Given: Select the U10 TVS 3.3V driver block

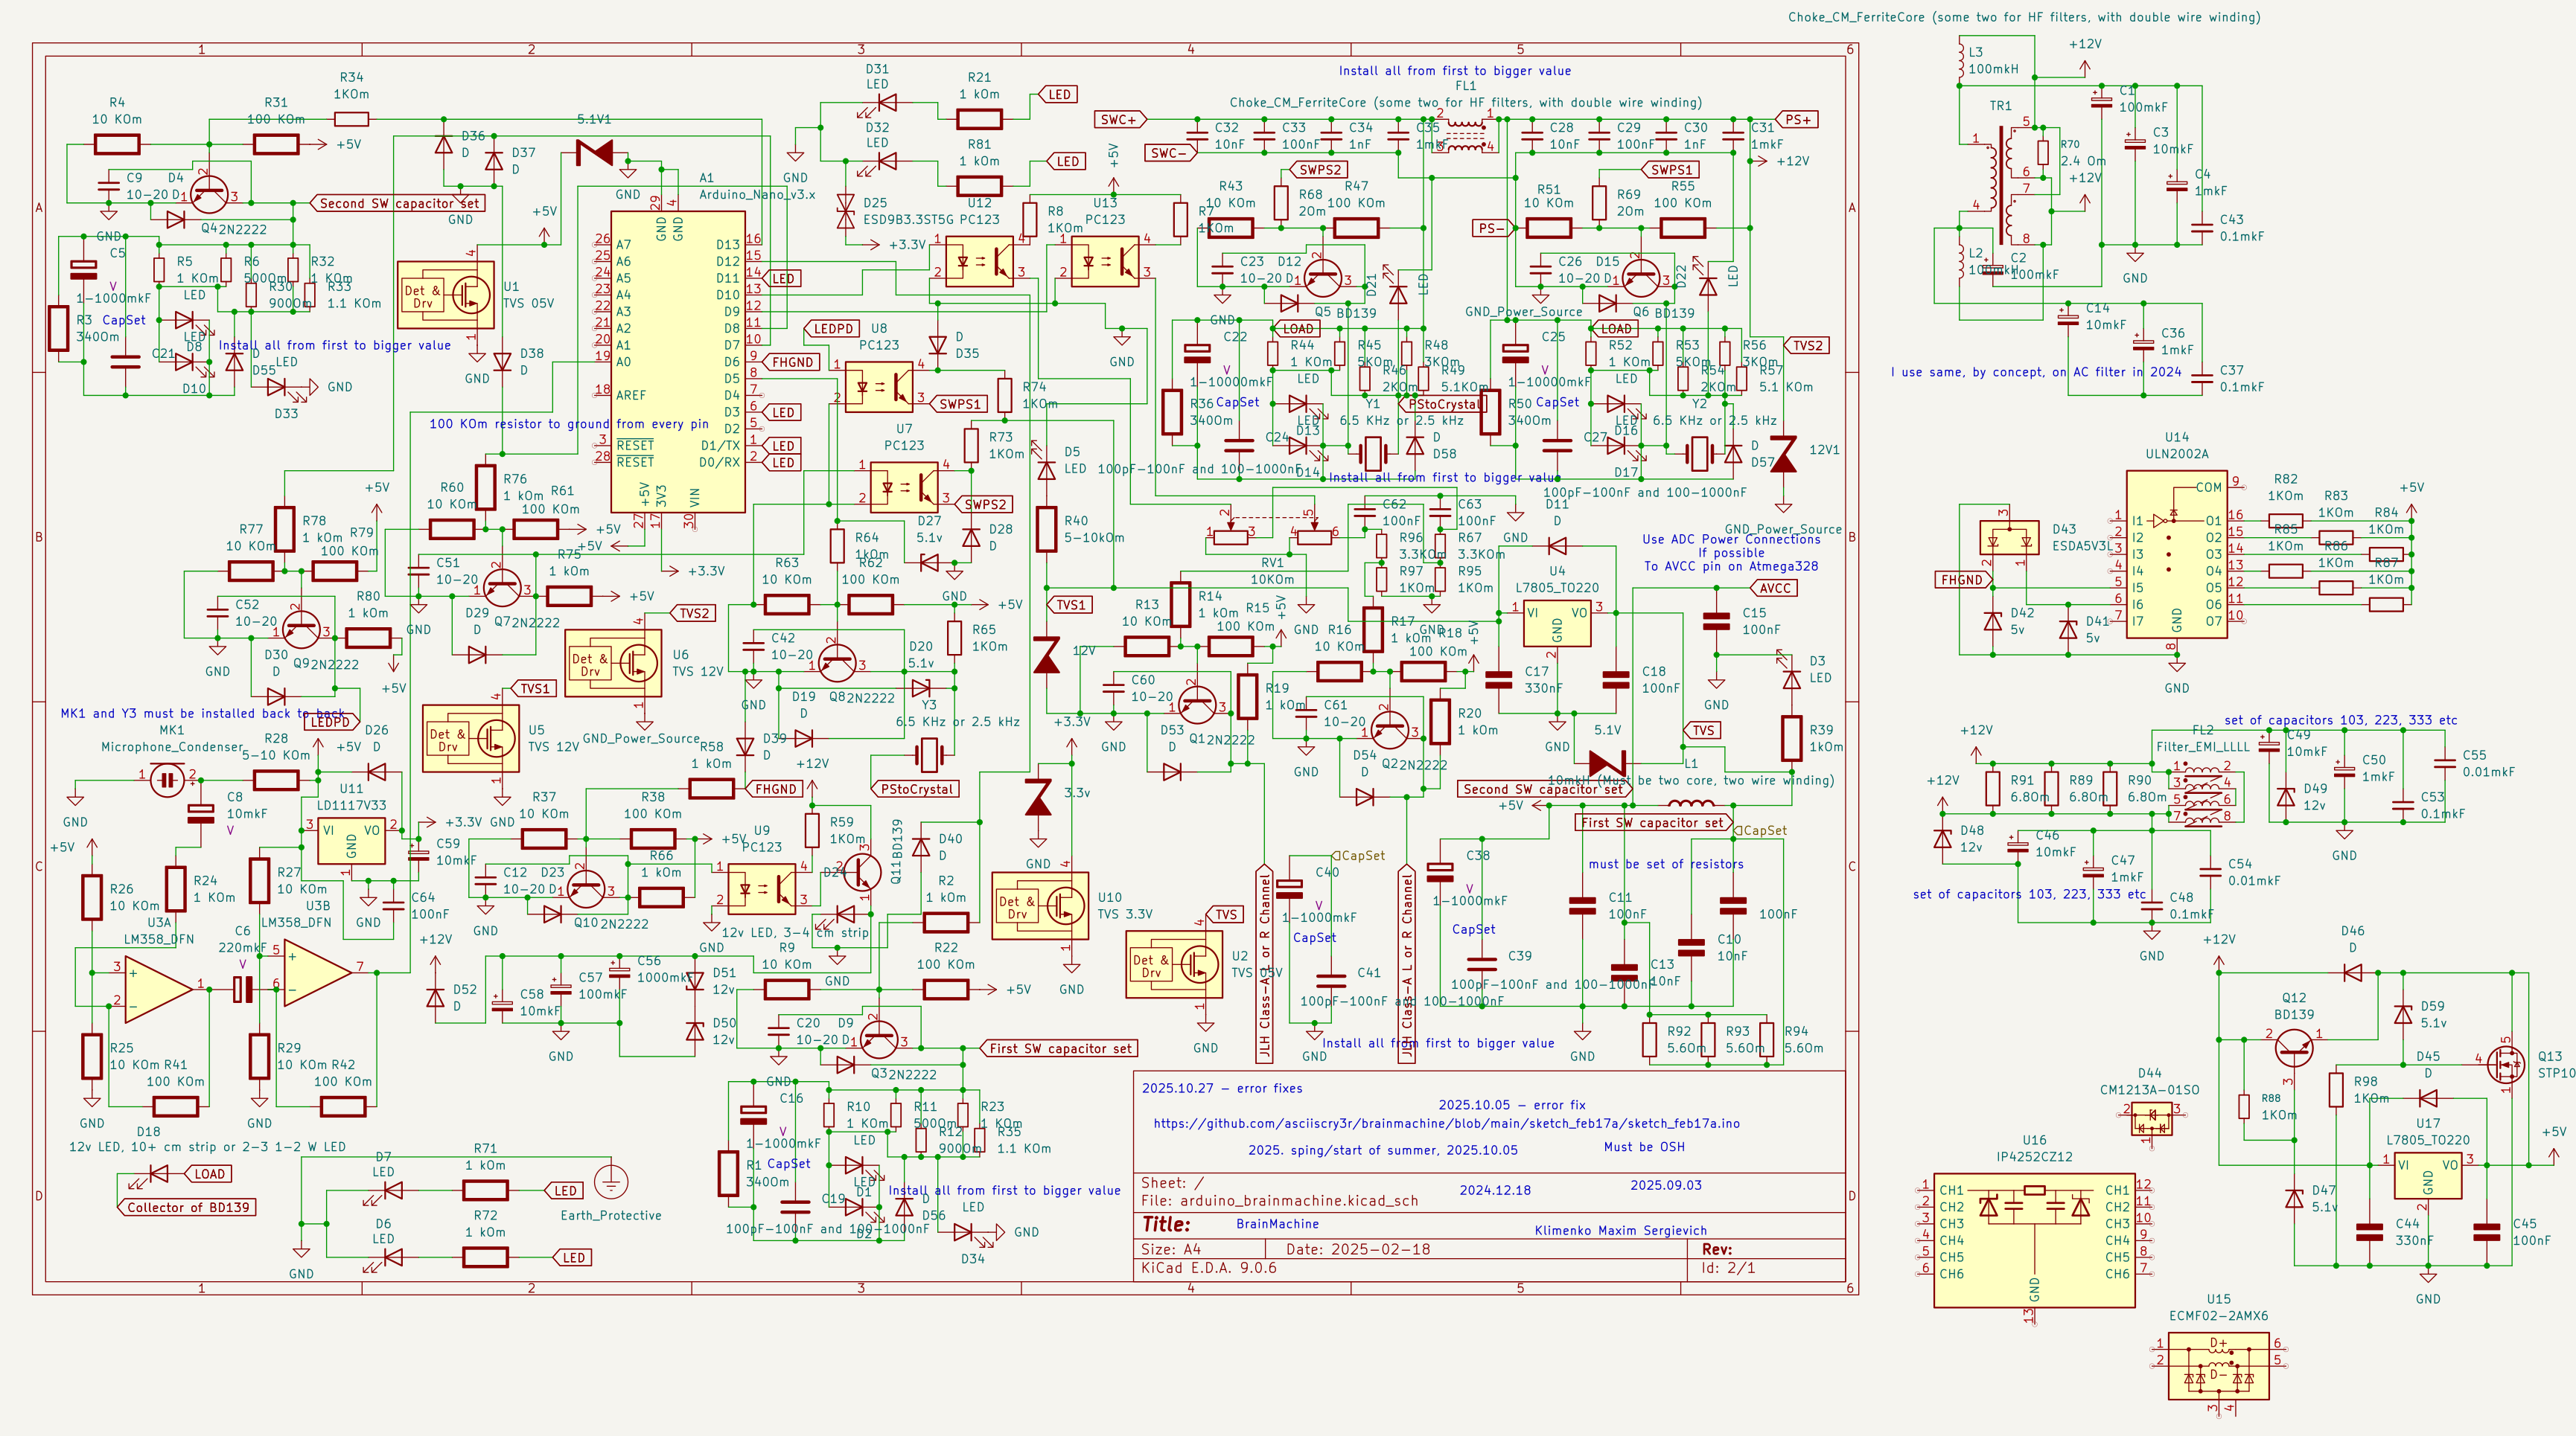Looking at the screenshot, I should [x=1039, y=905].
